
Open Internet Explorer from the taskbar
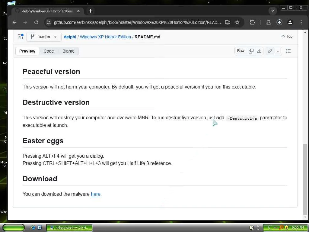pos(33,227)
